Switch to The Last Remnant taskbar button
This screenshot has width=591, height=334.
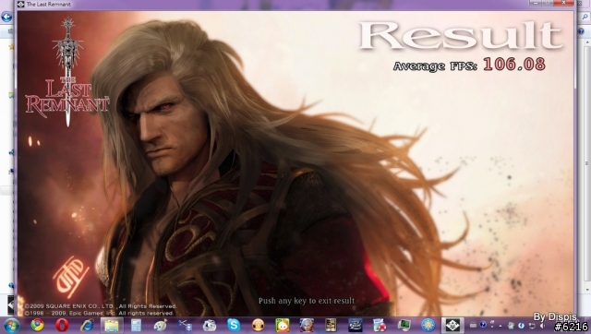(x=452, y=325)
